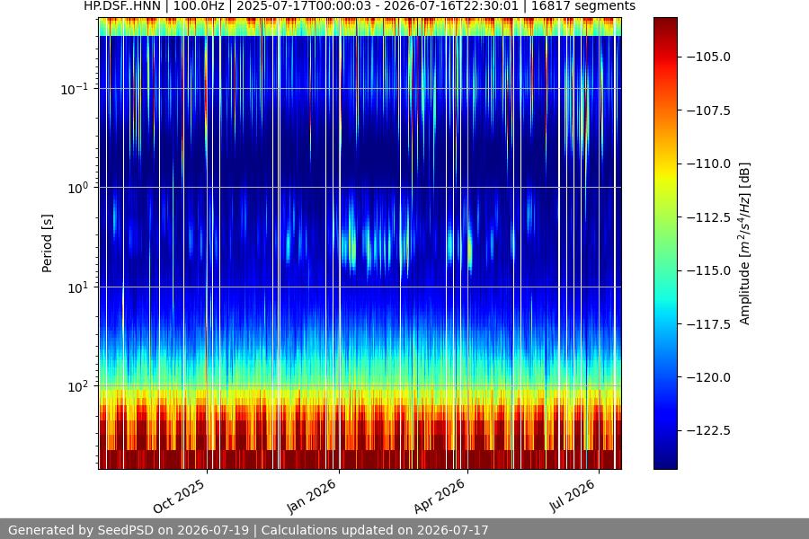The width and height of the screenshot is (809, 539).
Task: Click the 'Apr 2026' date label
Action: 440,496
